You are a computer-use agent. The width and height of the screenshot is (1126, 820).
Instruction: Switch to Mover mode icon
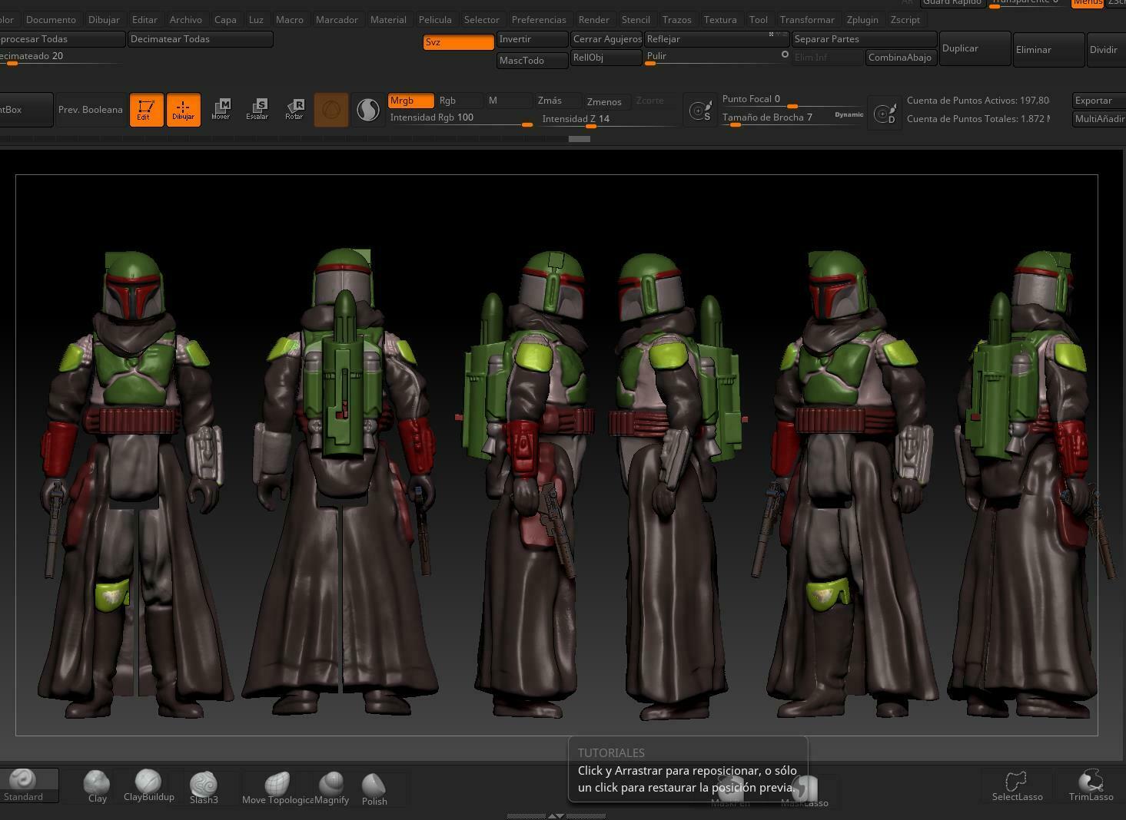221,110
